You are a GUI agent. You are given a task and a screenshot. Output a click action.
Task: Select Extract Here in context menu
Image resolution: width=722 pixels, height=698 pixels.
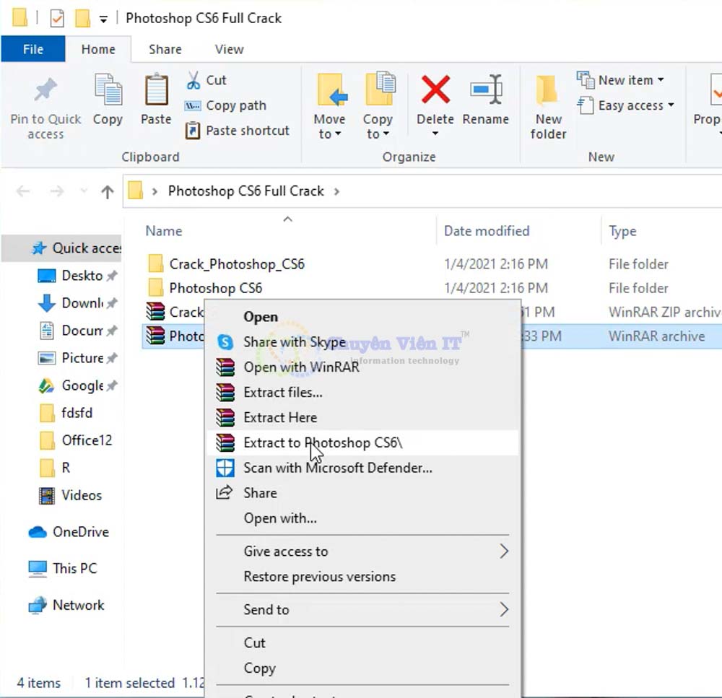(x=280, y=417)
